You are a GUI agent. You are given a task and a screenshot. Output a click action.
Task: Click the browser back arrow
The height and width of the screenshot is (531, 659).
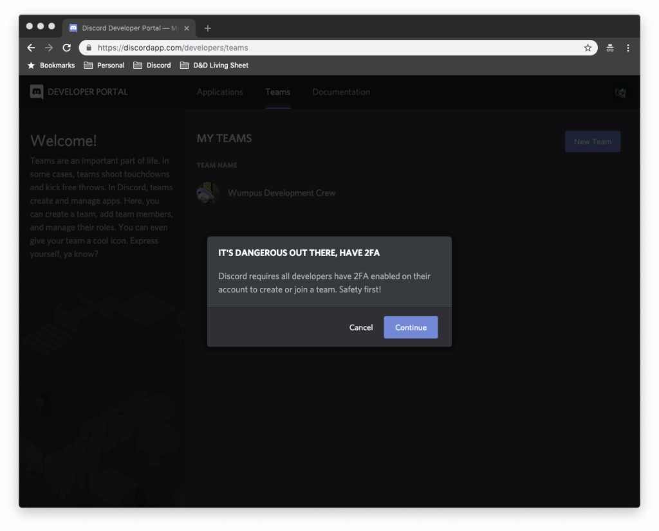tap(31, 48)
